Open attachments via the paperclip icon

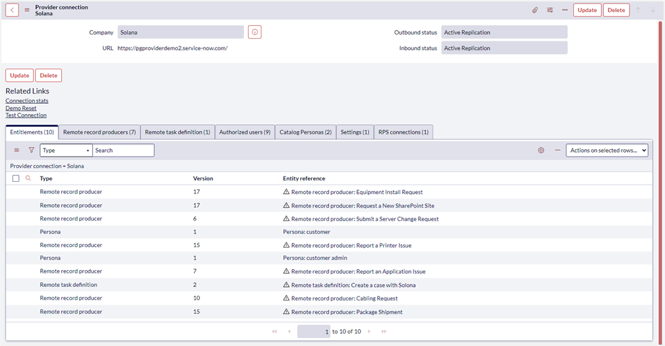(x=535, y=10)
